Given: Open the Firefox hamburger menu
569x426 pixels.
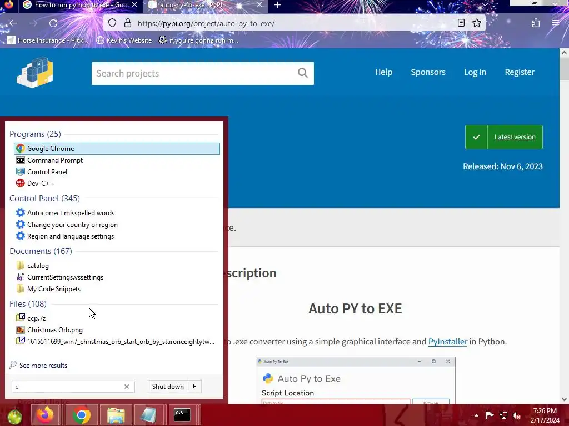Looking at the screenshot, I should coord(556,23).
